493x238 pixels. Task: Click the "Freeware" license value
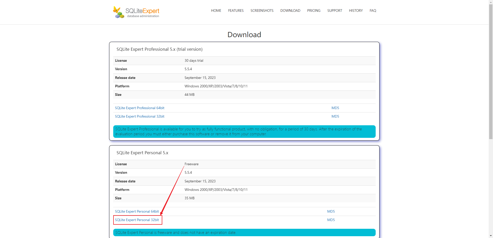pyautogui.click(x=192, y=164)
